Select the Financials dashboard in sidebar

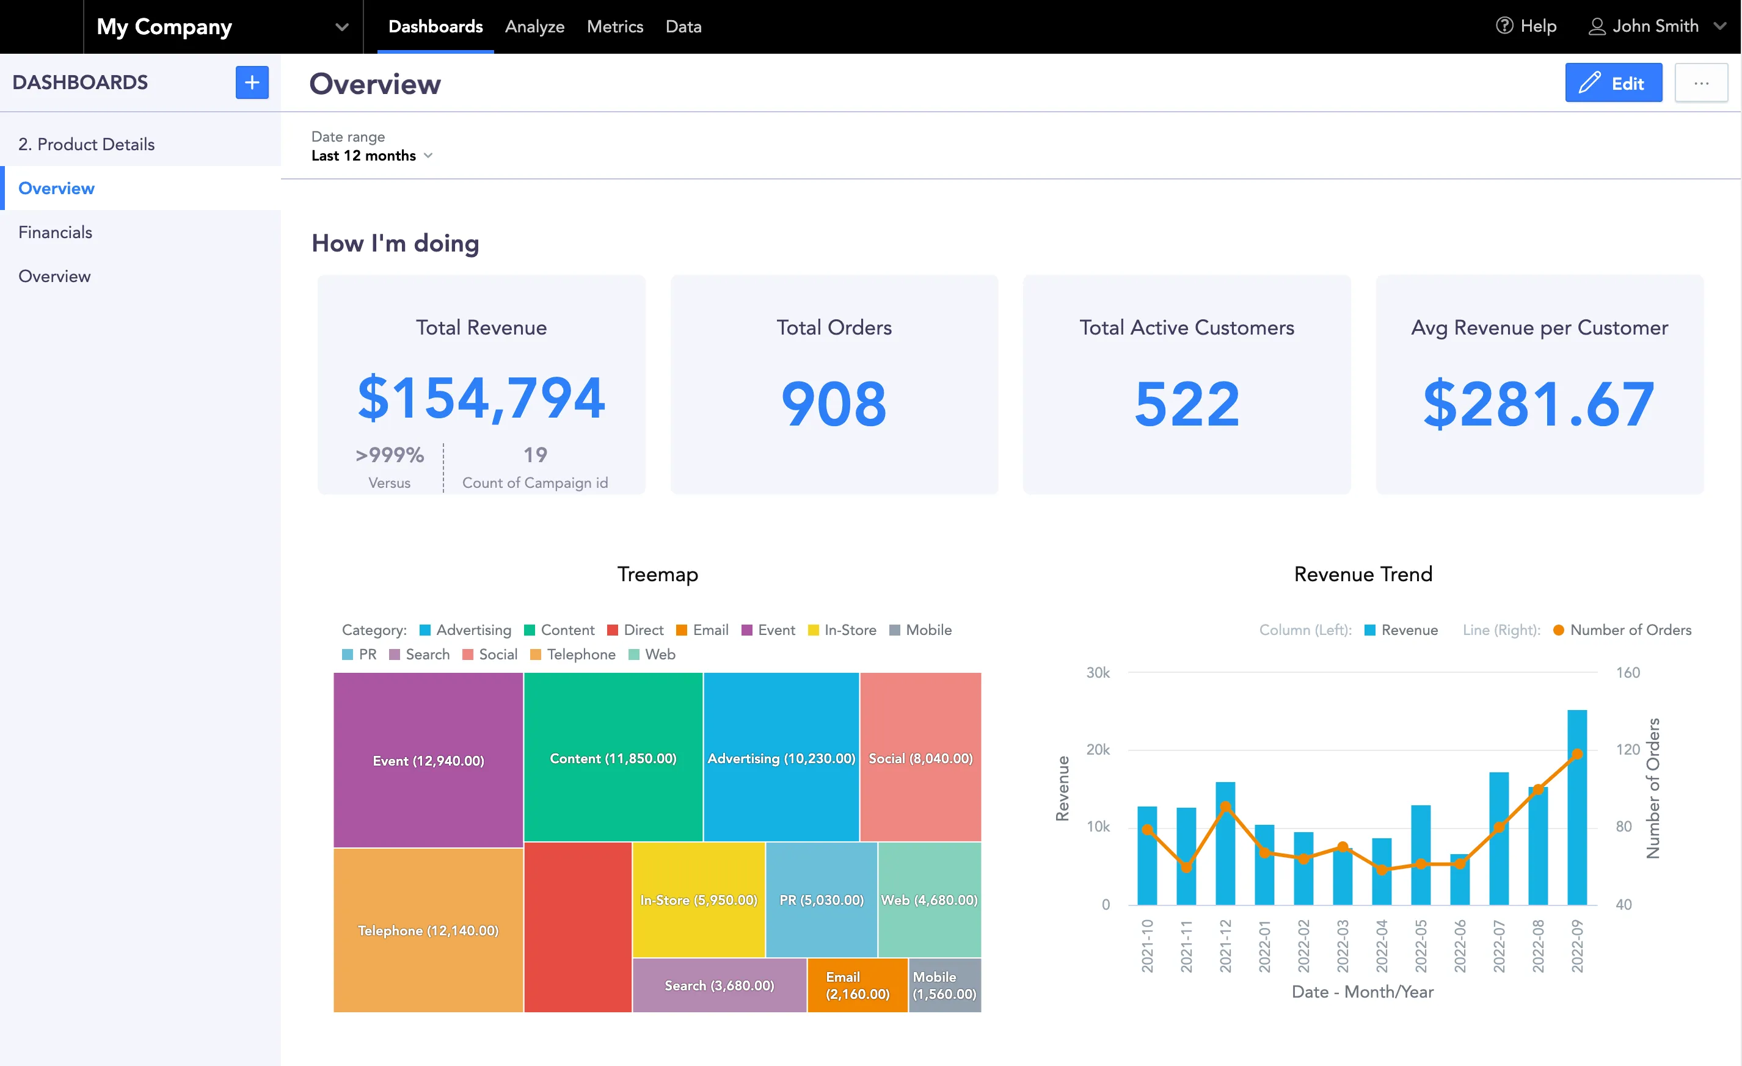pyautogui.click(x=55, y=232)
